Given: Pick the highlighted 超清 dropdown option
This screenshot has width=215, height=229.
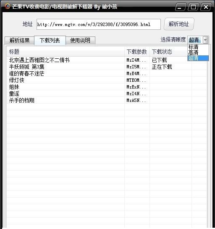Looking at the screenshot, I should pyautogui.click(x=198, y=58).
